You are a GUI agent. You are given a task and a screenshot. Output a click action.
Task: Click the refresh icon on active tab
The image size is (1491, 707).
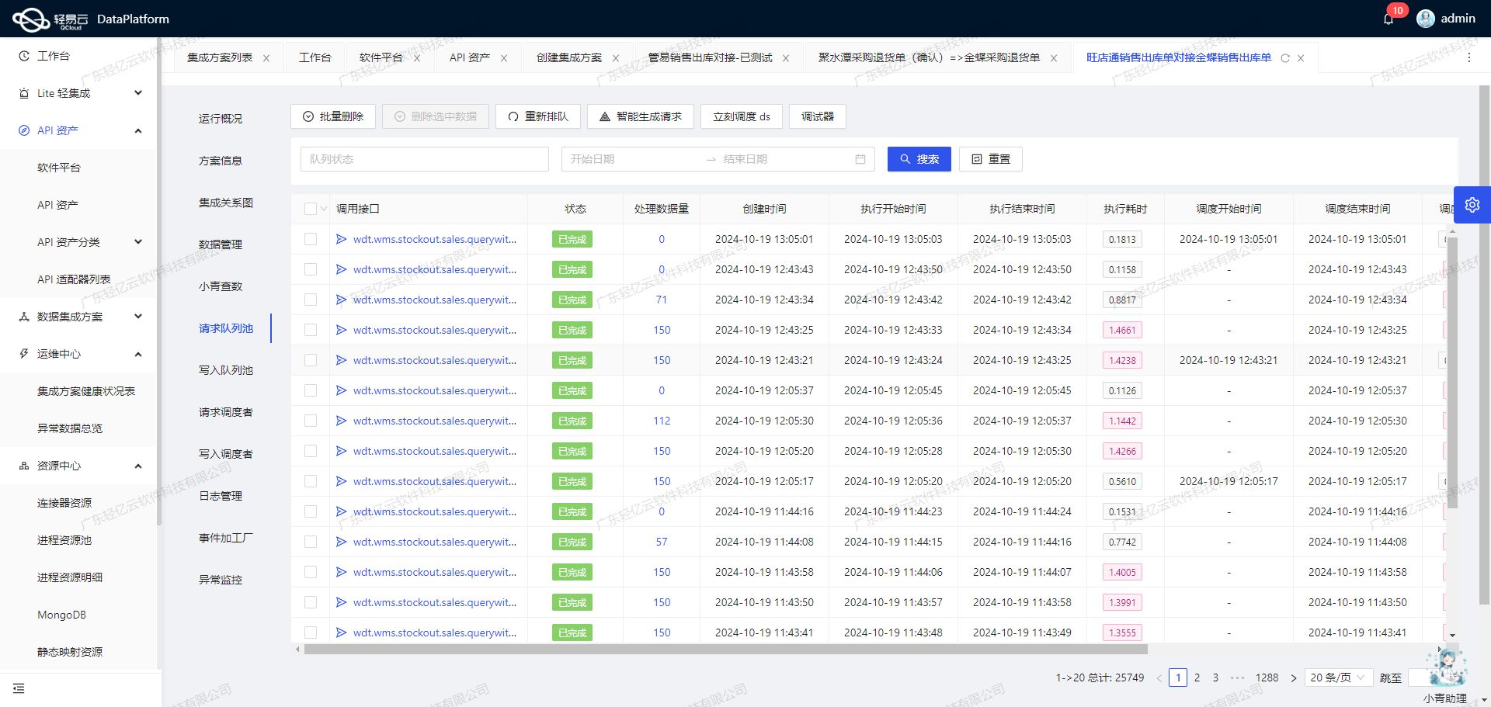coord(1284,58)
